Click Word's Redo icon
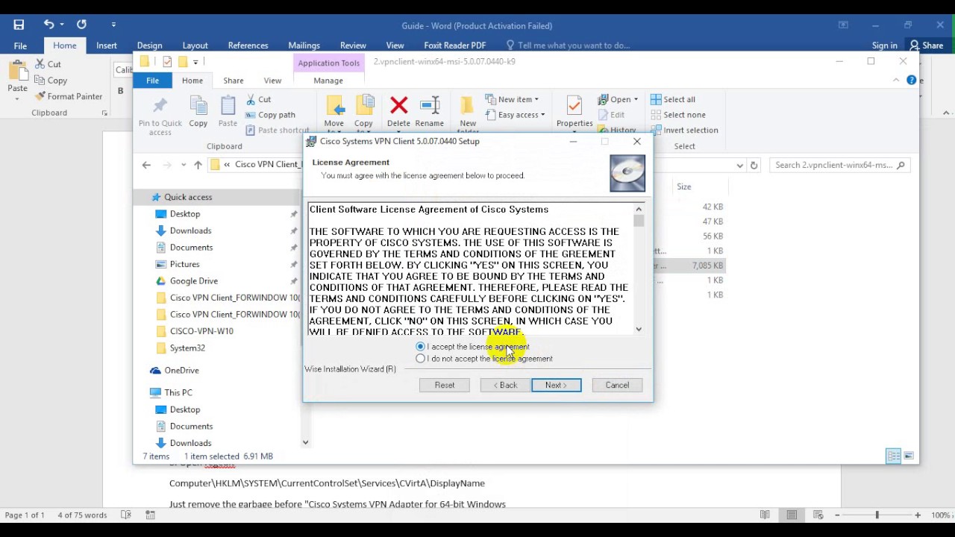Viewport: 955px width, 537px height. click(x=81, y=25)
